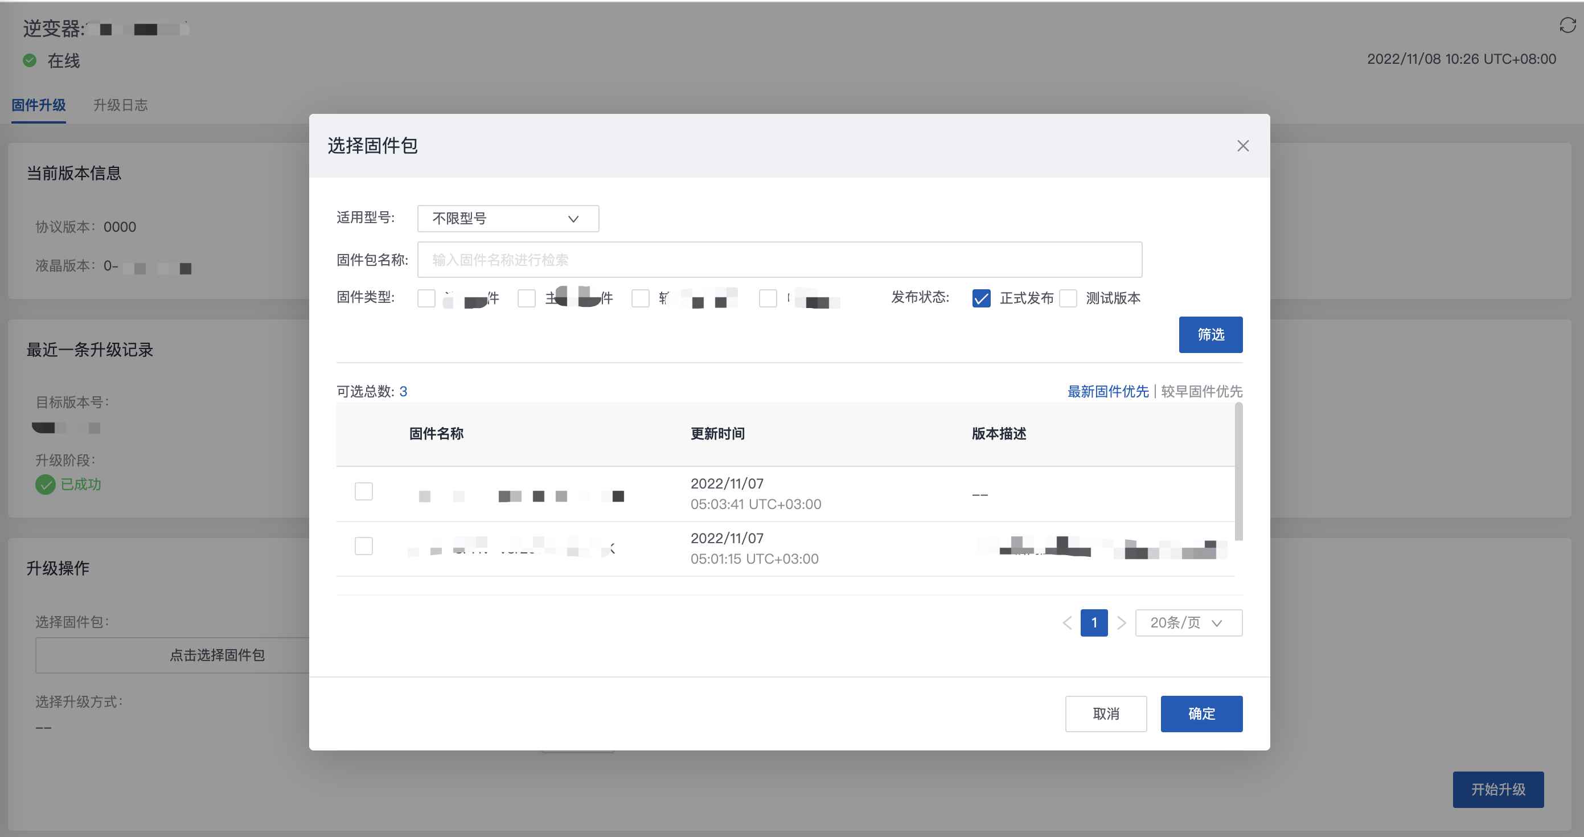Sort by 较早固件优先
1584x837 pixels.
click(x=1201, y=391)
